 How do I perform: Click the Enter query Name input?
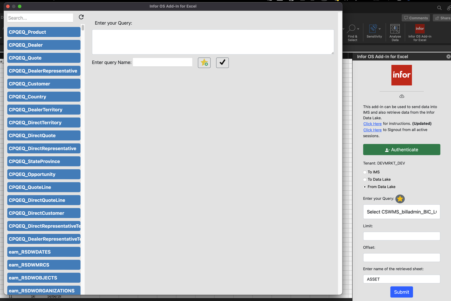162,62
